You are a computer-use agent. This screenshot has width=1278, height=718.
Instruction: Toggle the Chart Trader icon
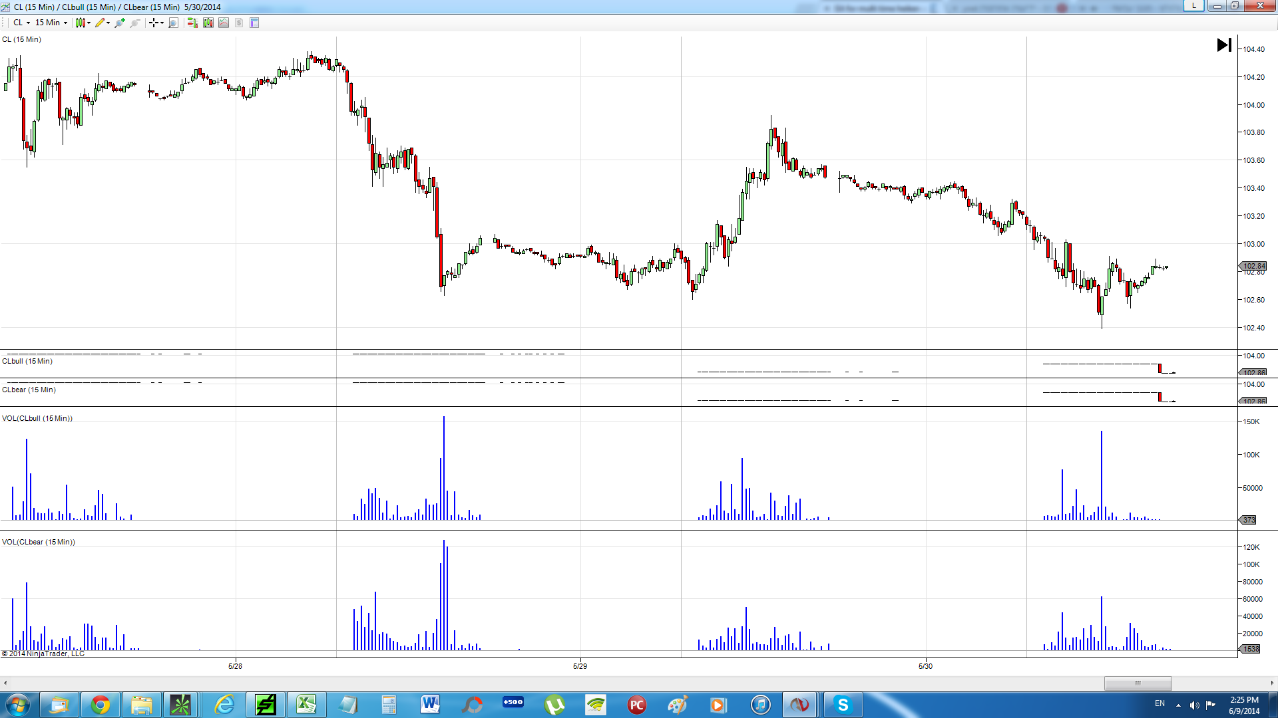pyautogui.click(x=192, y=23)
